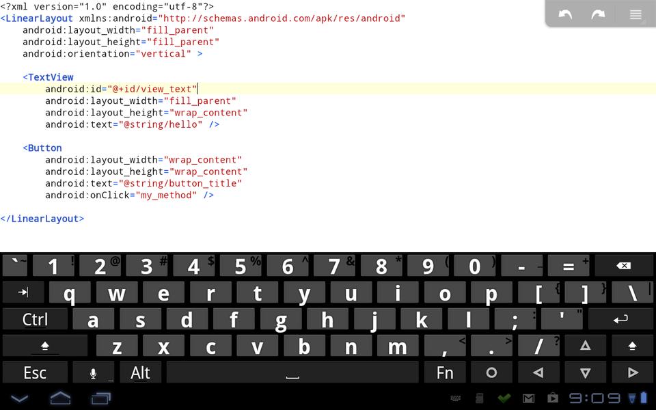Viewport: 656px width, 410px height.
Task: Tap the minus key
Action: point(521,266)
